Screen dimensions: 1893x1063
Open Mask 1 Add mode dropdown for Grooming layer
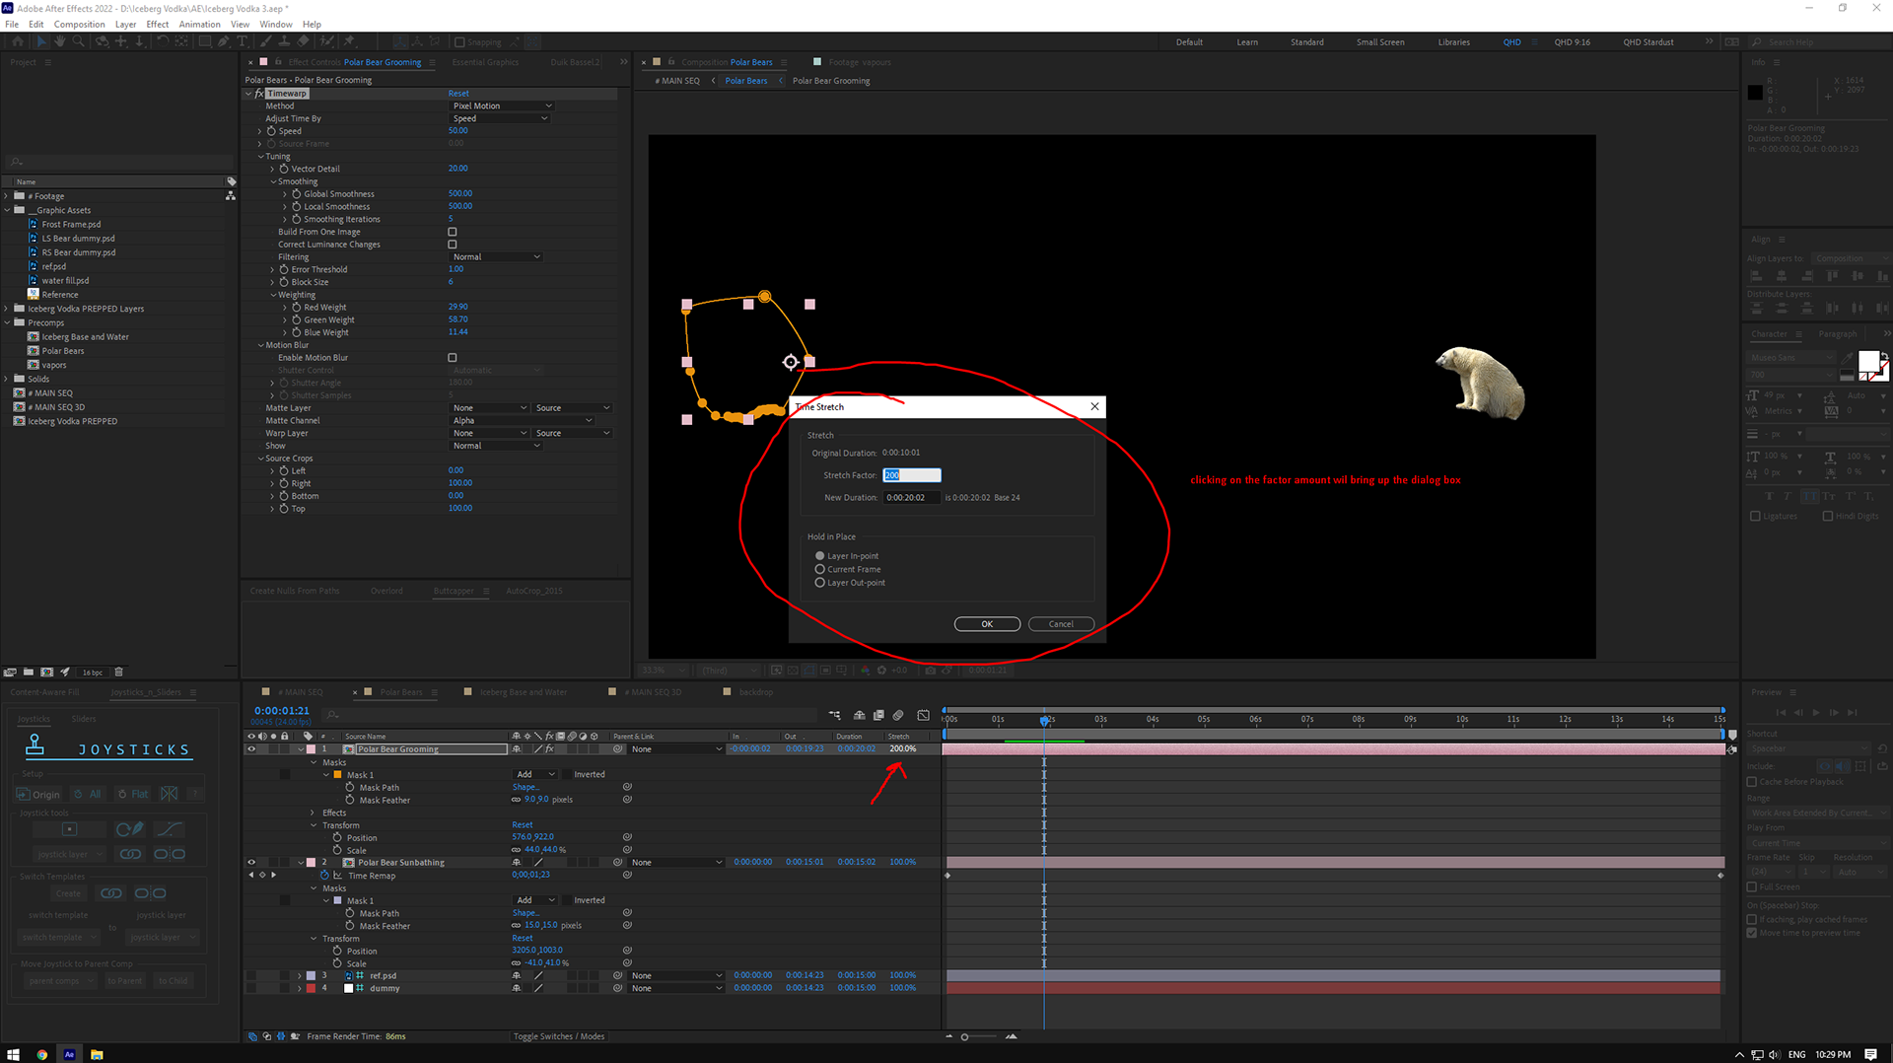pyautogui.click(x=535, y=775)
